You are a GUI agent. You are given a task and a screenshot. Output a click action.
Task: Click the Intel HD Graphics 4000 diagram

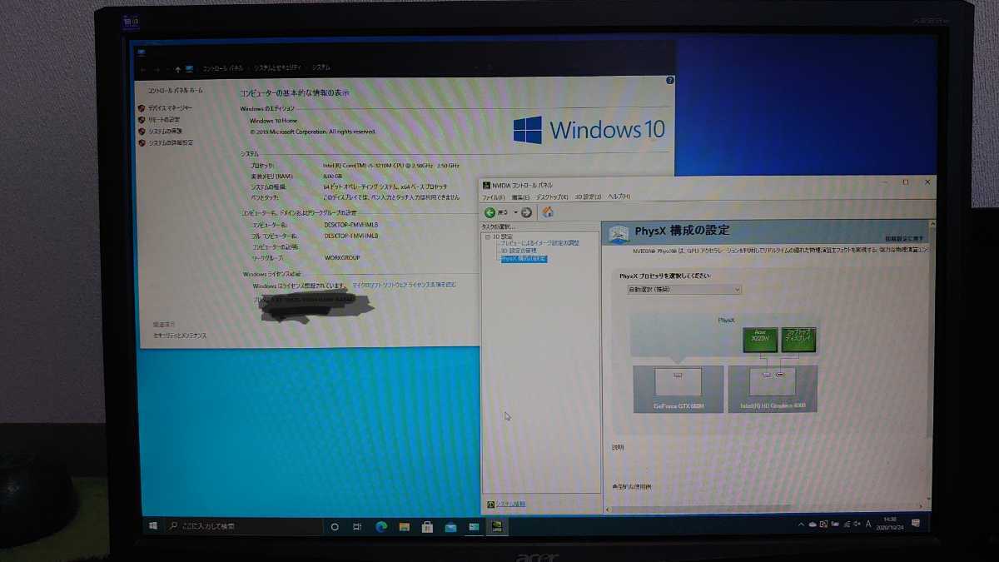click(x=773, y=389)
